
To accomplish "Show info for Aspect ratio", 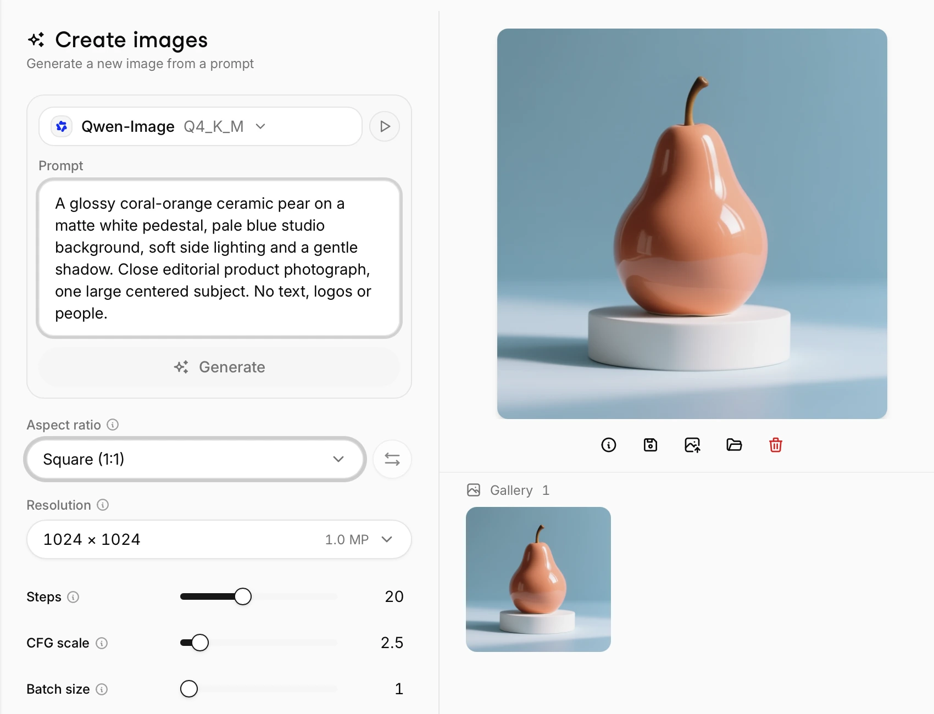I will 113,425.
